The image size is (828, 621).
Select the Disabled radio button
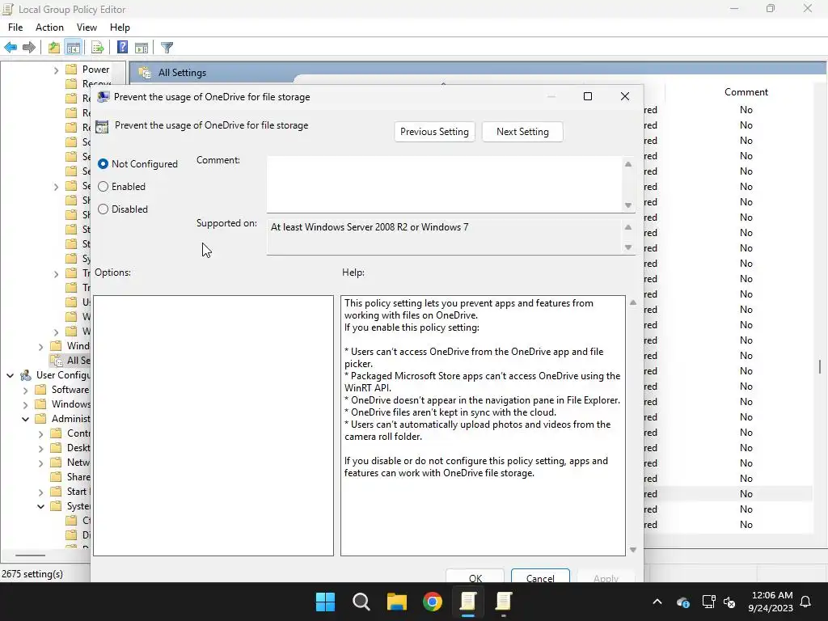103,209
